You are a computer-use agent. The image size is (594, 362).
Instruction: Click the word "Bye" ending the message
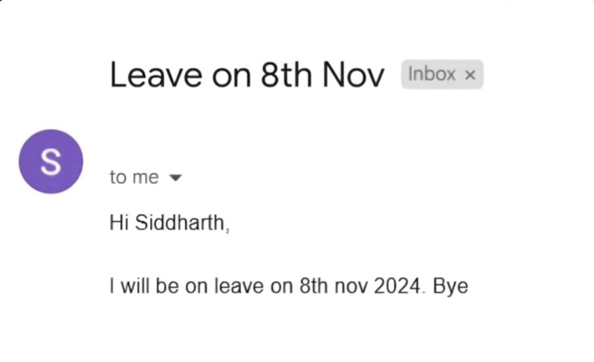(x=450, y=286)
